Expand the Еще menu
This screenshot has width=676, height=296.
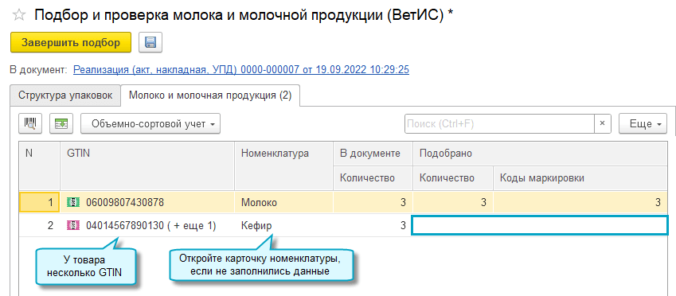643,124
